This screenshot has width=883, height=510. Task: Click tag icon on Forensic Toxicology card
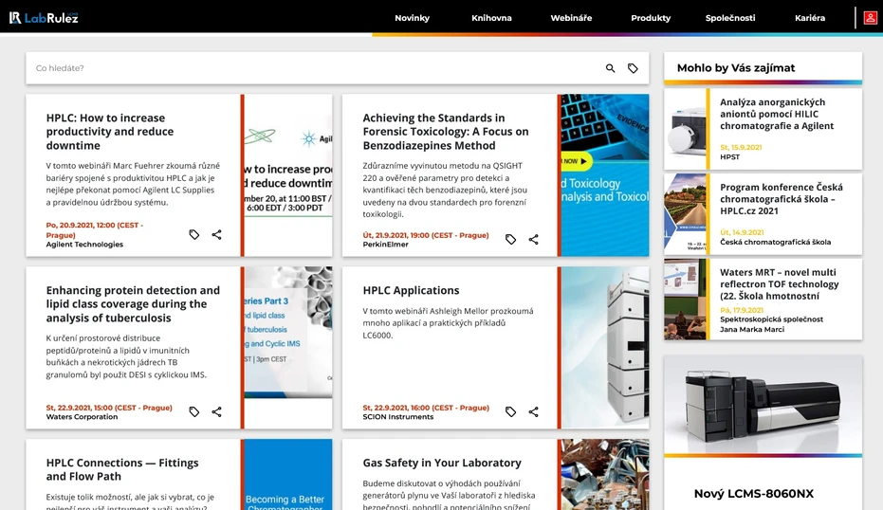click(511, 239)
